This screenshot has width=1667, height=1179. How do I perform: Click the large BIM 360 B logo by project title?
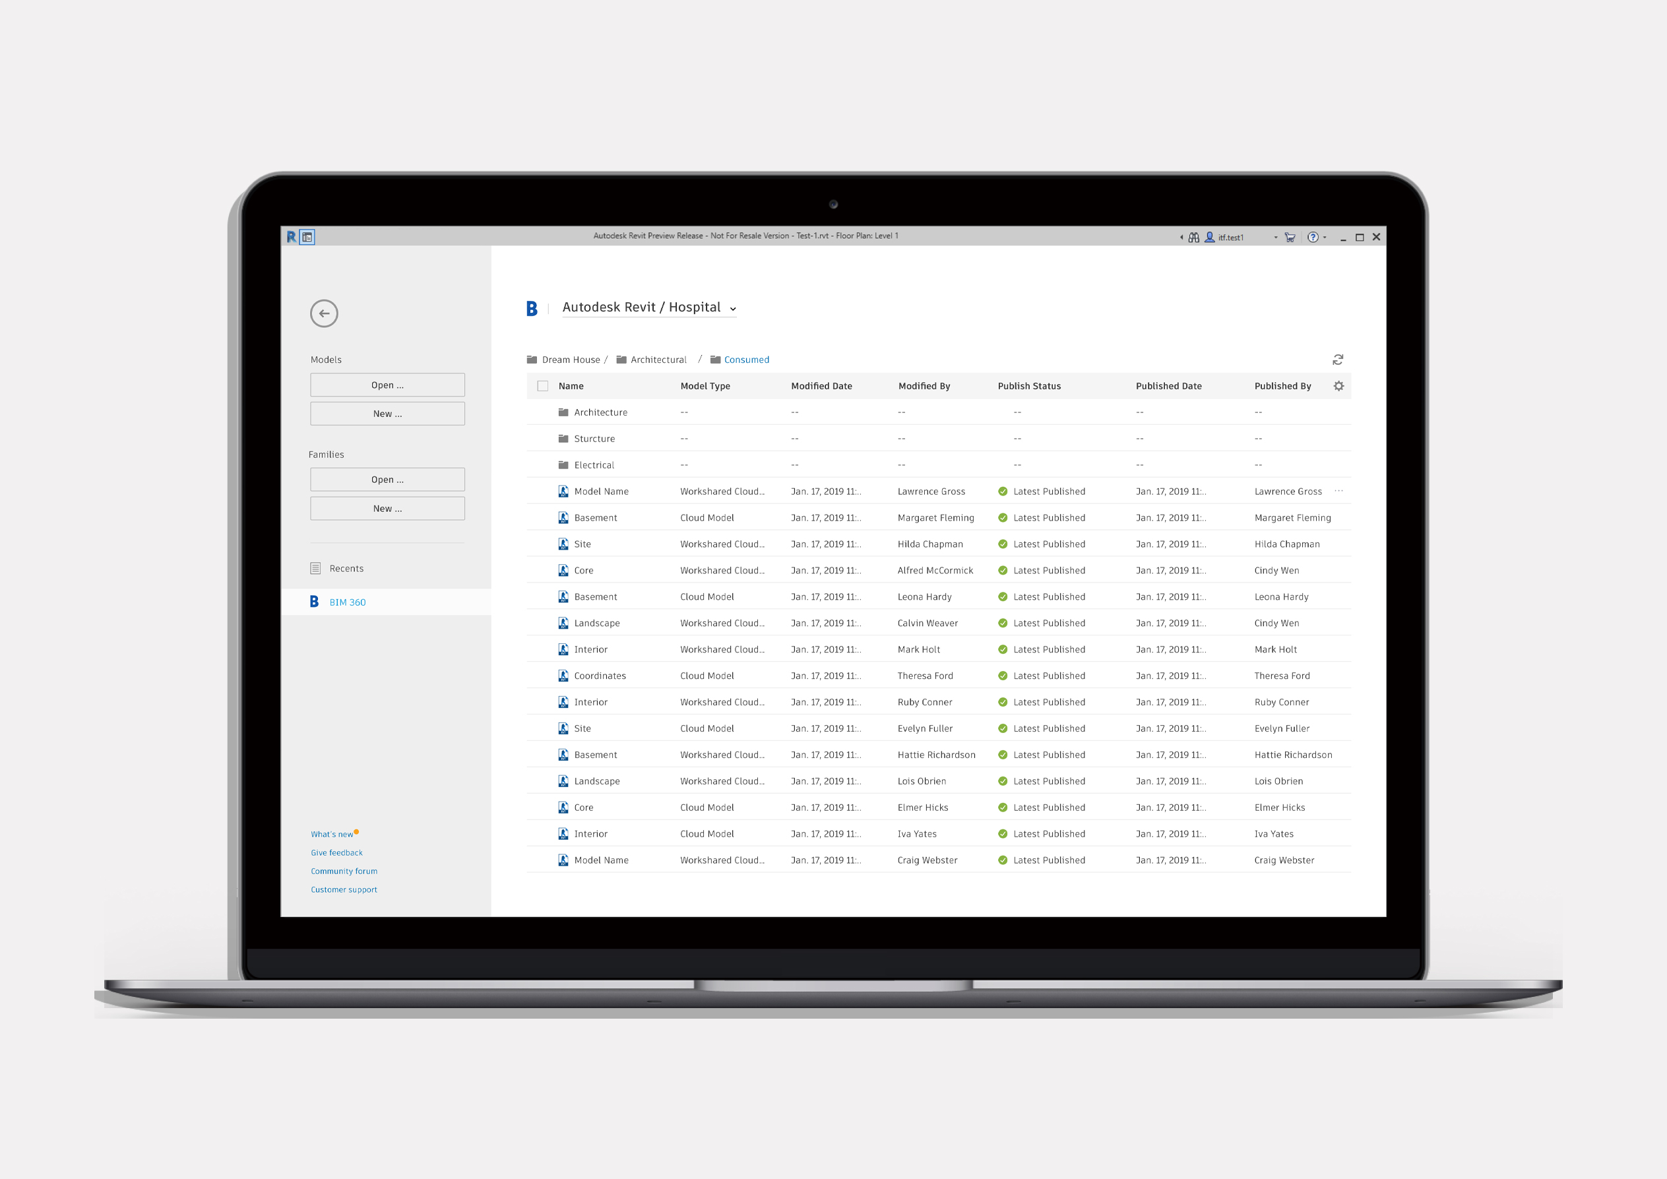tap(532, 309)
